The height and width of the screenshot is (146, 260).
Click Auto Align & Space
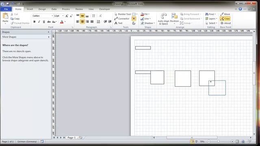point(163,19)
